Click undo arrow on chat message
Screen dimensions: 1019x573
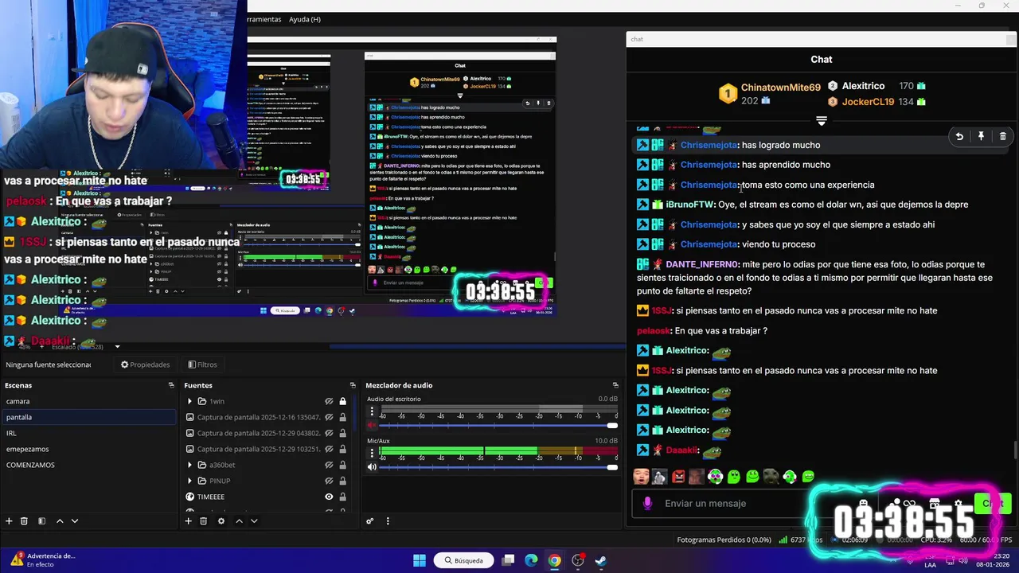(959, 137)
